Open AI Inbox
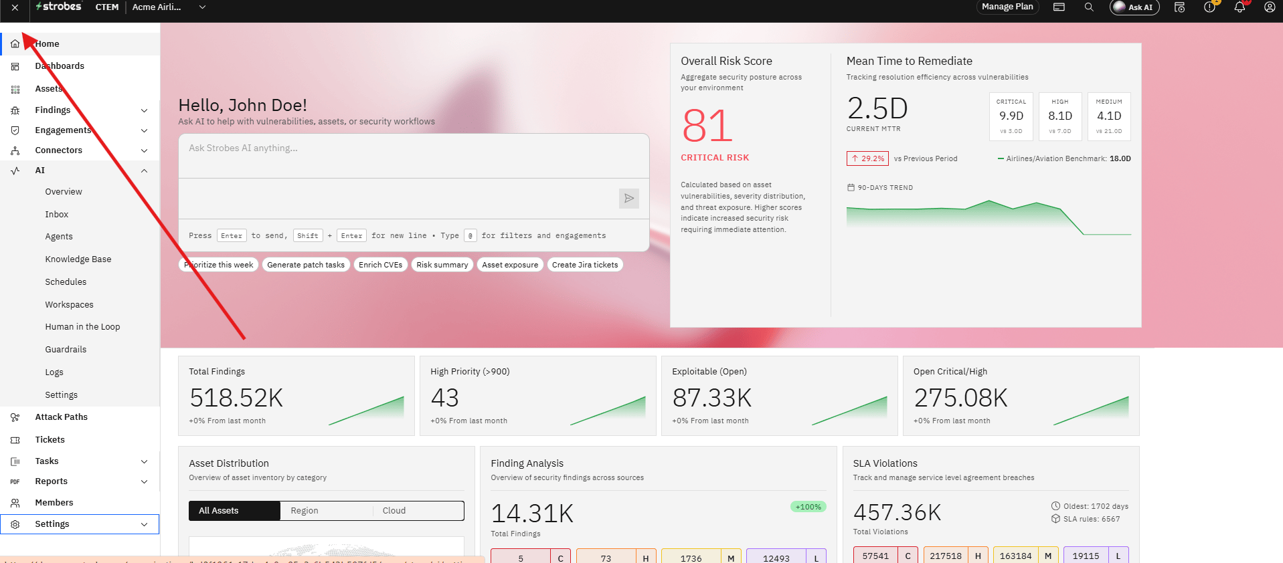This screenshot has width=1283, height=563. tap(57, 215)
